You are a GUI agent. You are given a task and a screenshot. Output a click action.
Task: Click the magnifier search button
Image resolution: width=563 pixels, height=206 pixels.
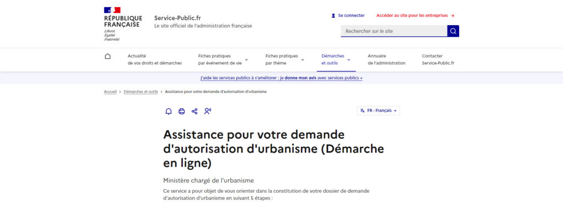(453, 31)
